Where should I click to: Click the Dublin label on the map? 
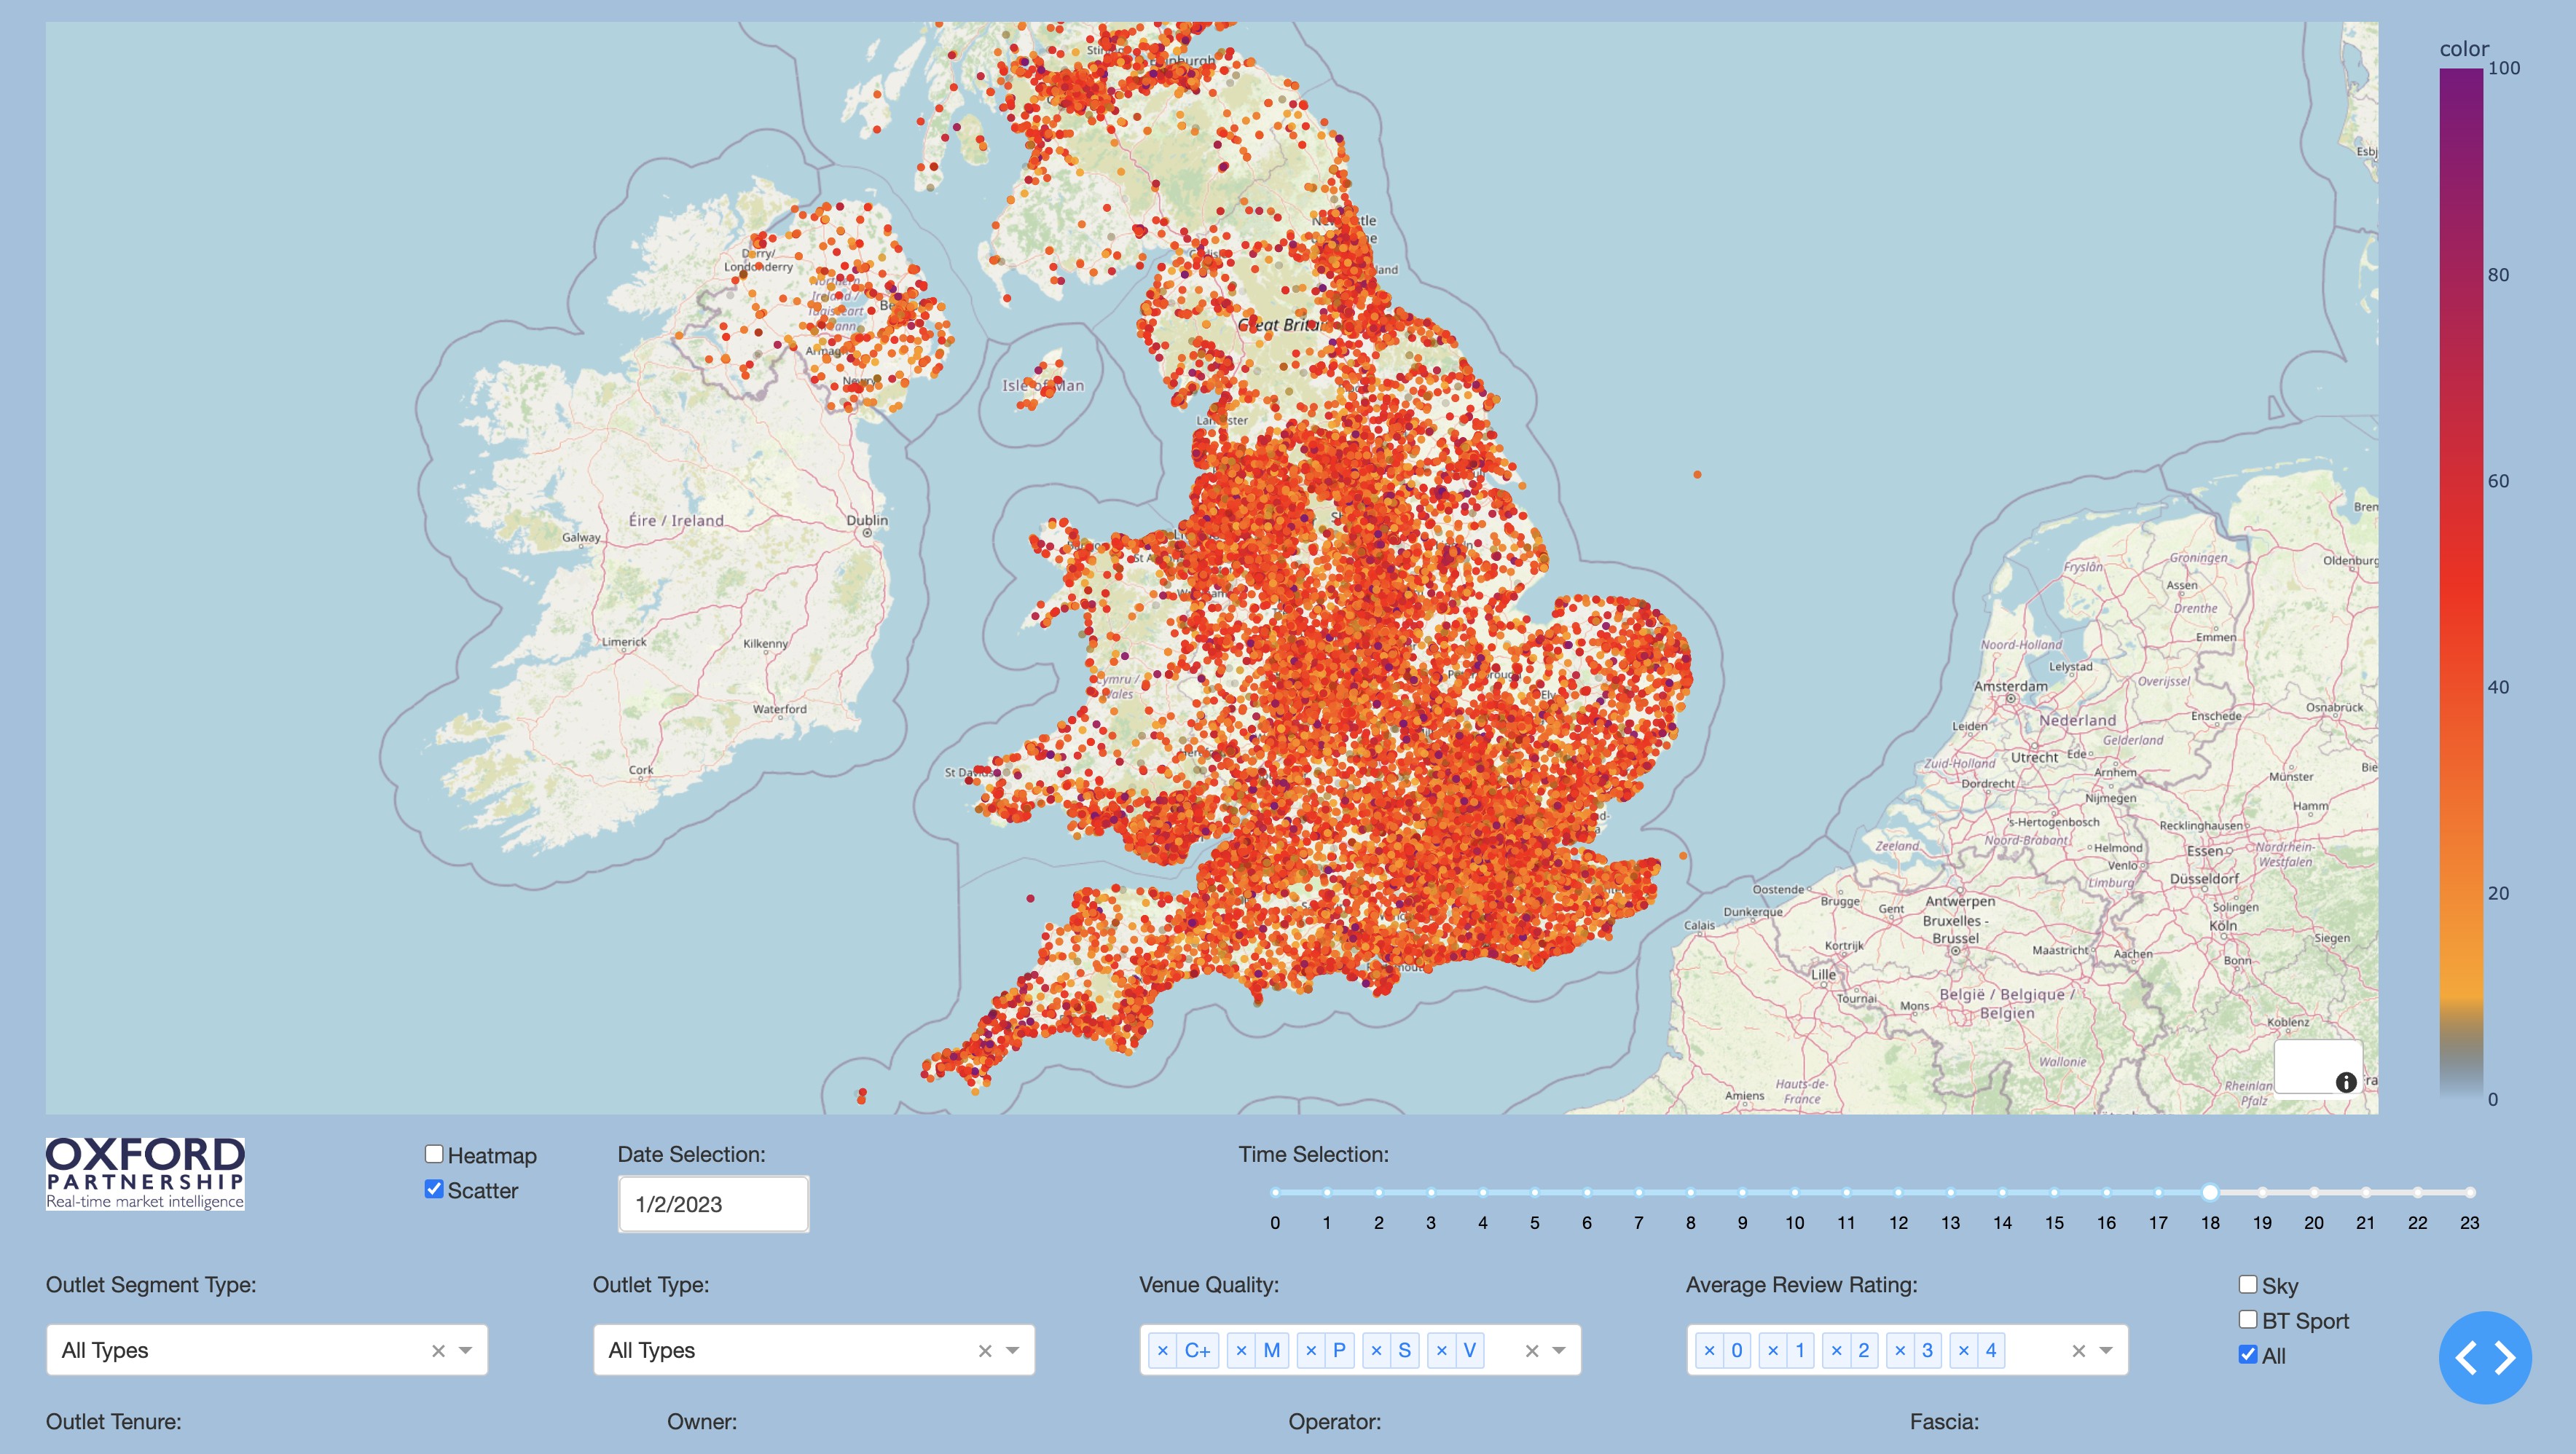coord(867,520)
